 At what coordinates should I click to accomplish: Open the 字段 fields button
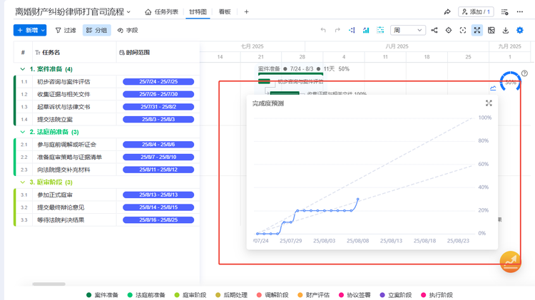127,31
